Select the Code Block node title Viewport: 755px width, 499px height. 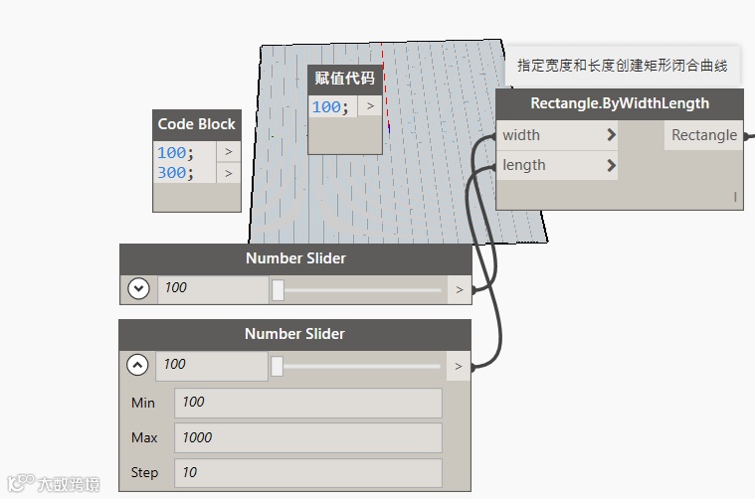point(196,124)
